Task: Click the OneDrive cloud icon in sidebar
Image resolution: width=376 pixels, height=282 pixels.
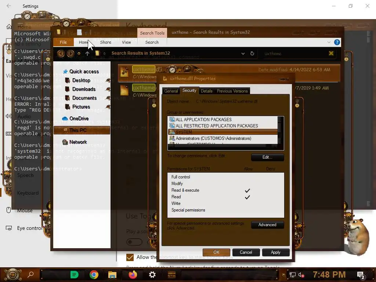Action: pos(65,119)
